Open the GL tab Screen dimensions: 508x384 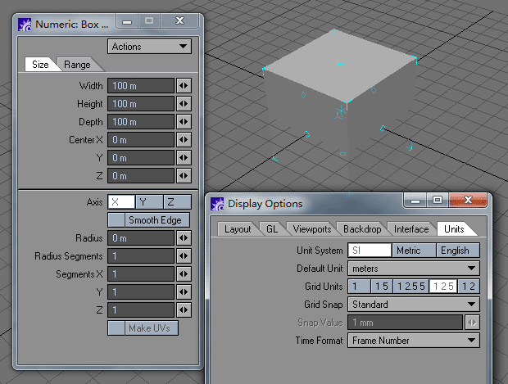point(272,229)
